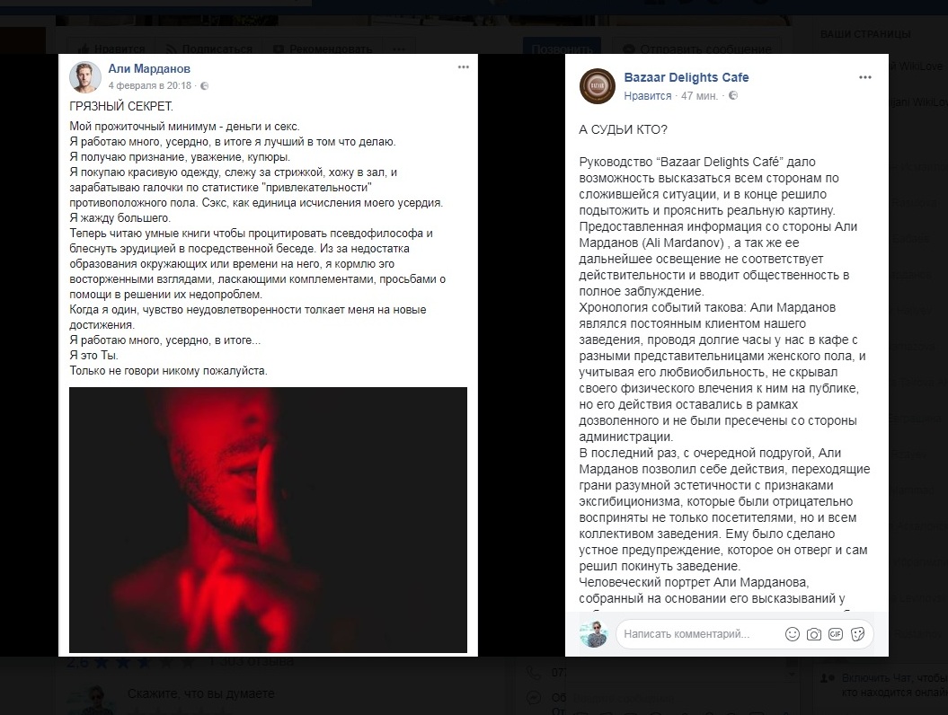Click the globe privacy icon next to 47 мин.

[732, 95]
